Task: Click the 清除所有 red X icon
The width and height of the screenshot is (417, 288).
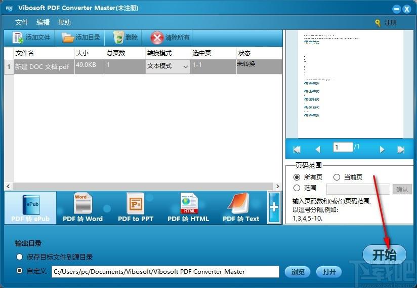Action: click(157, 38)
